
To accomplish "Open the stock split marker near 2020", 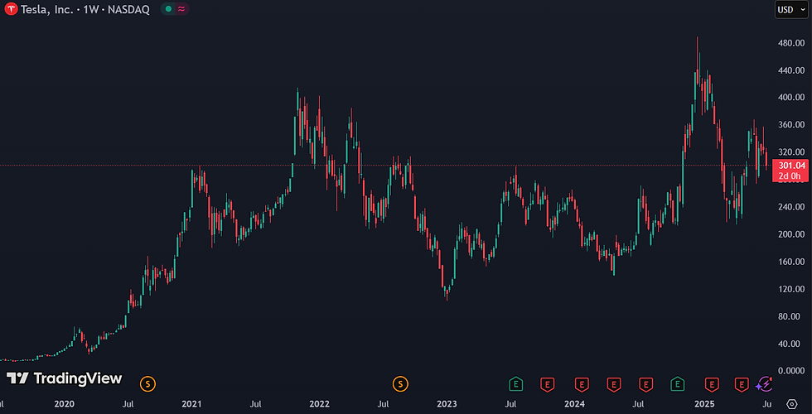I will 148,384.
